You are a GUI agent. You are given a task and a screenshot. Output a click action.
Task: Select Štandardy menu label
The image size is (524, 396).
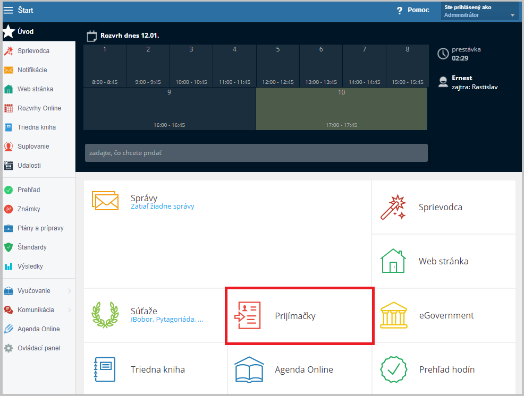click(x=32, y=247)
